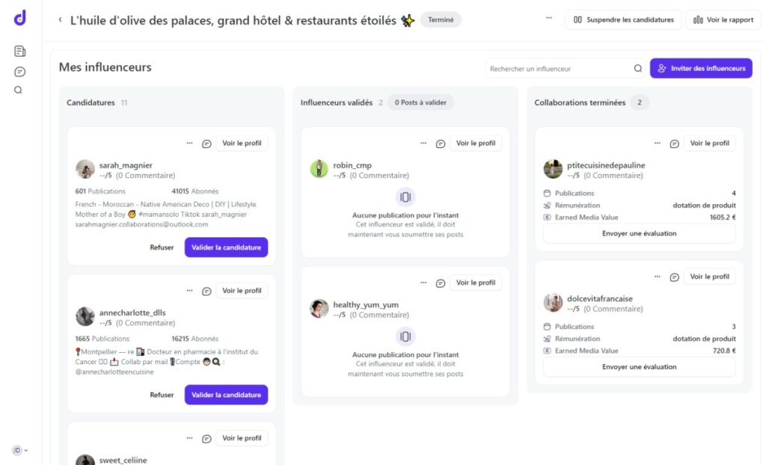Expand the JD user account menu

[19, 450]
